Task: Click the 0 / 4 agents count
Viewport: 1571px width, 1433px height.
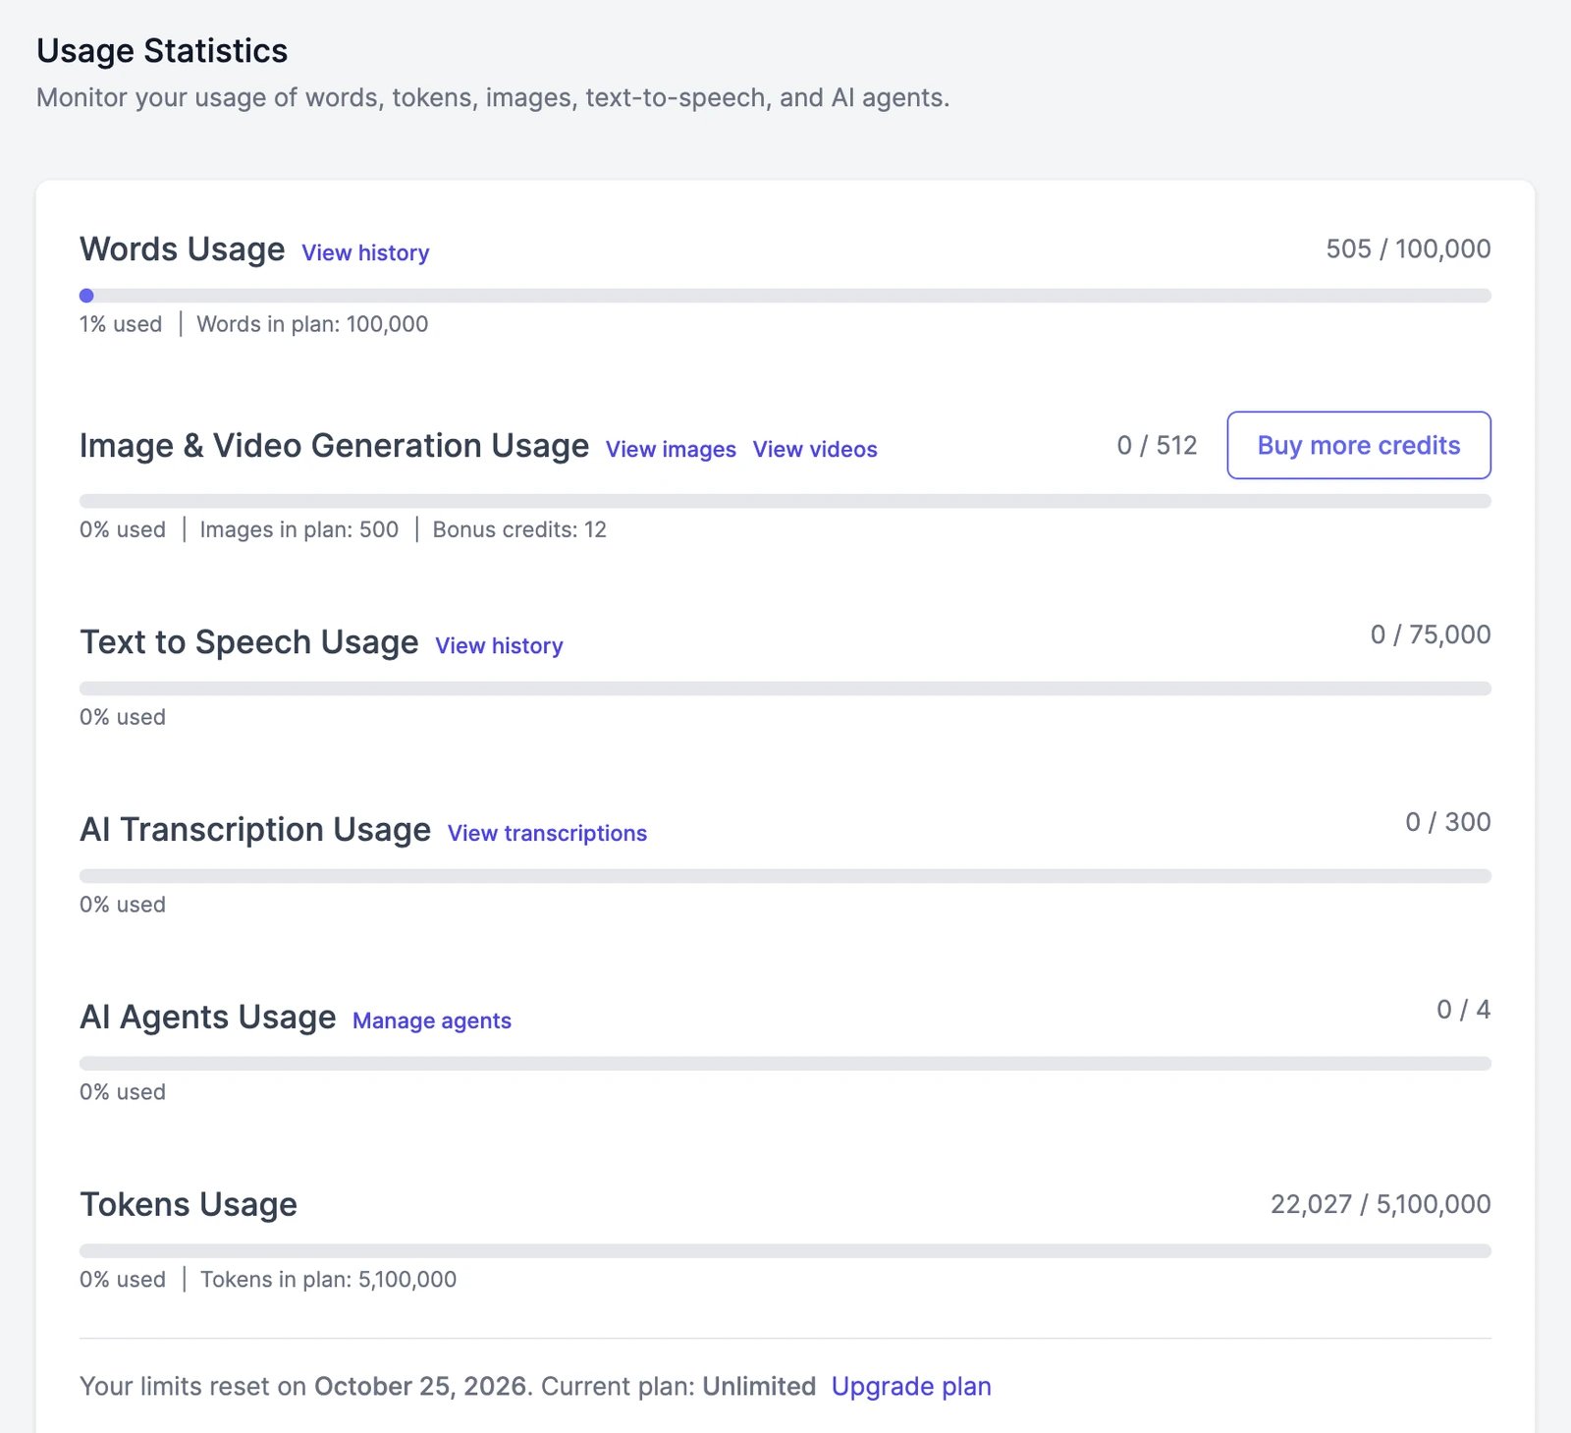Action: [1463, 1010]
